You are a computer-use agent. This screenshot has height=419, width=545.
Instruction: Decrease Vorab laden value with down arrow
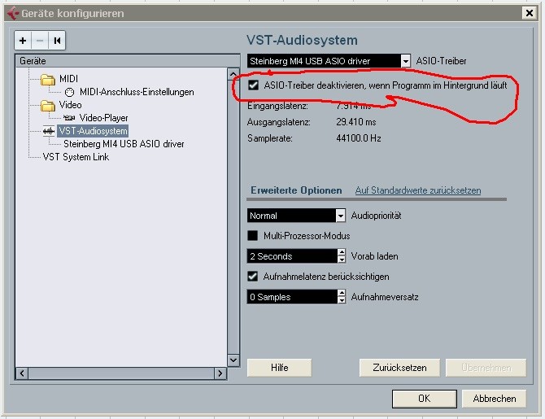pyautogui.click(x=342, y=260)
